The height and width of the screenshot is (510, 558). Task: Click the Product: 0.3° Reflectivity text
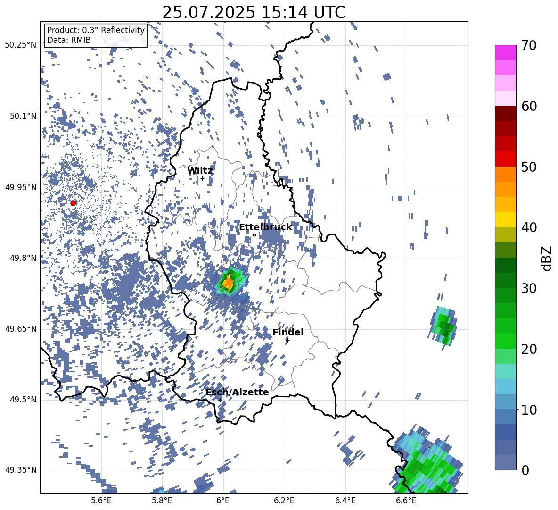click(96, 30)
